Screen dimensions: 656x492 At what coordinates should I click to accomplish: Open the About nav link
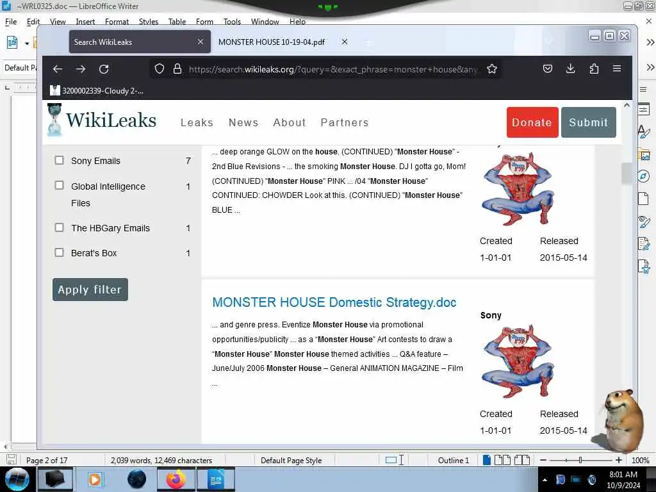tap(290, 122)
